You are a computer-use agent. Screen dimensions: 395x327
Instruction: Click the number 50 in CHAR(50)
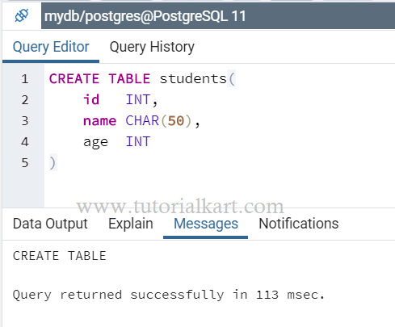coord(176,121)
